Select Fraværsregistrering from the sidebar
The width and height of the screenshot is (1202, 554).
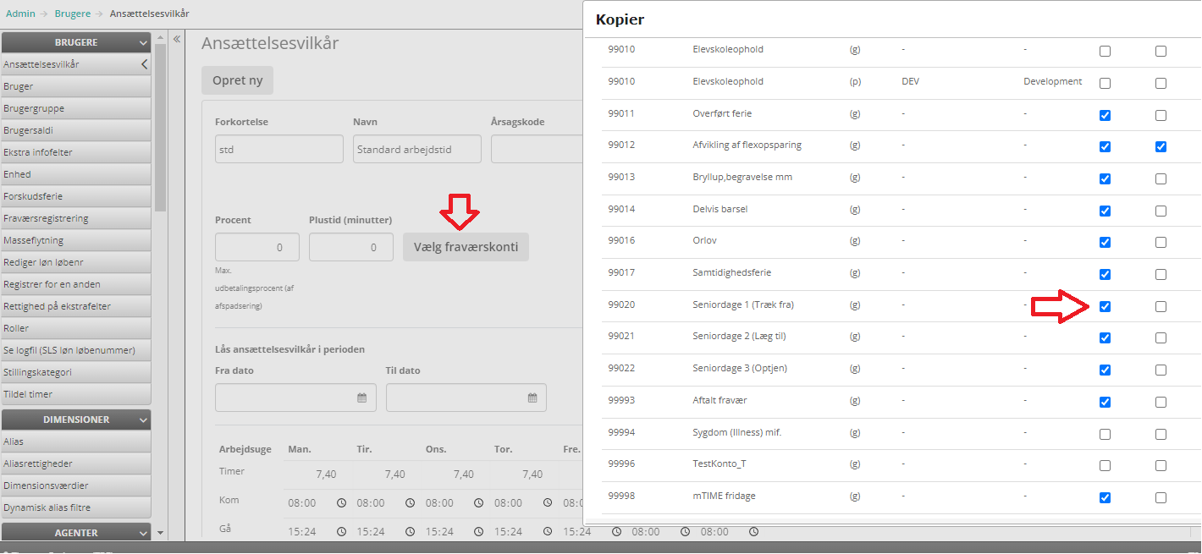click(x=46, y=218)
